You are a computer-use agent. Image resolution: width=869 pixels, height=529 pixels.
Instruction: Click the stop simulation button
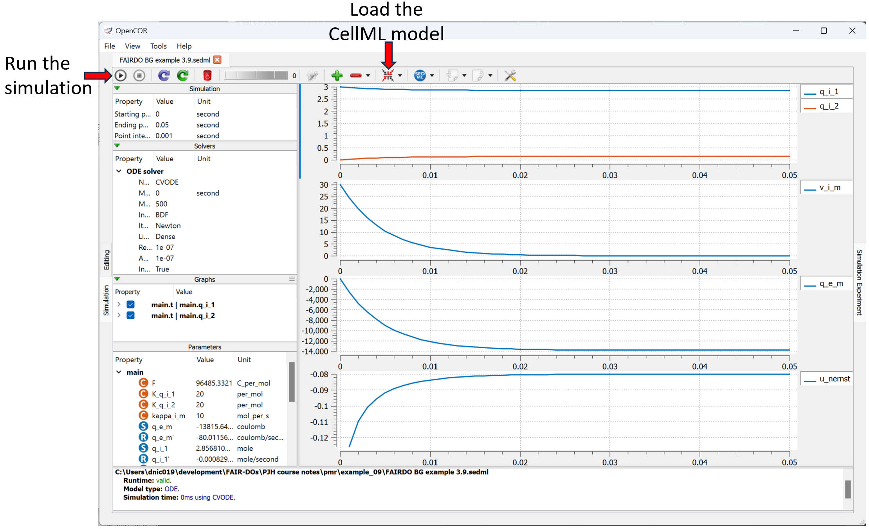(139, 75)
